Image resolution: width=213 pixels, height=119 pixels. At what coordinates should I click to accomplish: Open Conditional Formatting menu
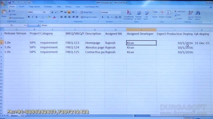pos(128,15)
